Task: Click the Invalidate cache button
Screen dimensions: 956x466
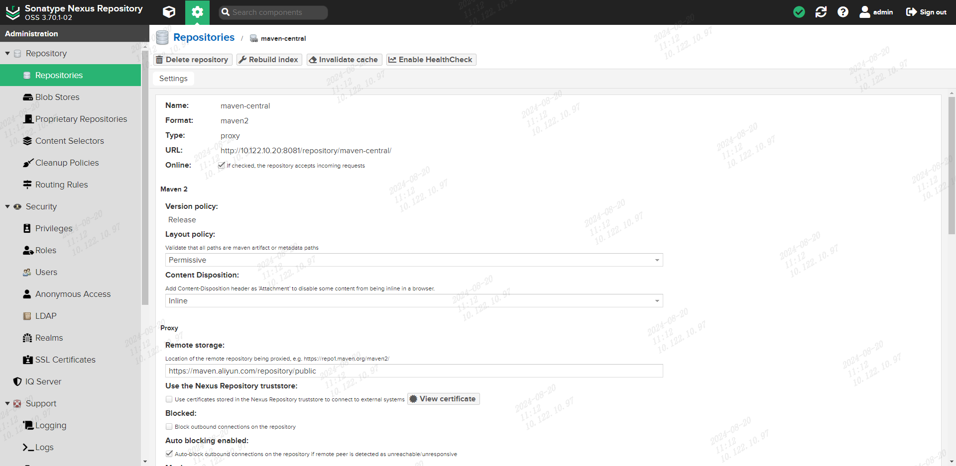Action: point(344,60)
